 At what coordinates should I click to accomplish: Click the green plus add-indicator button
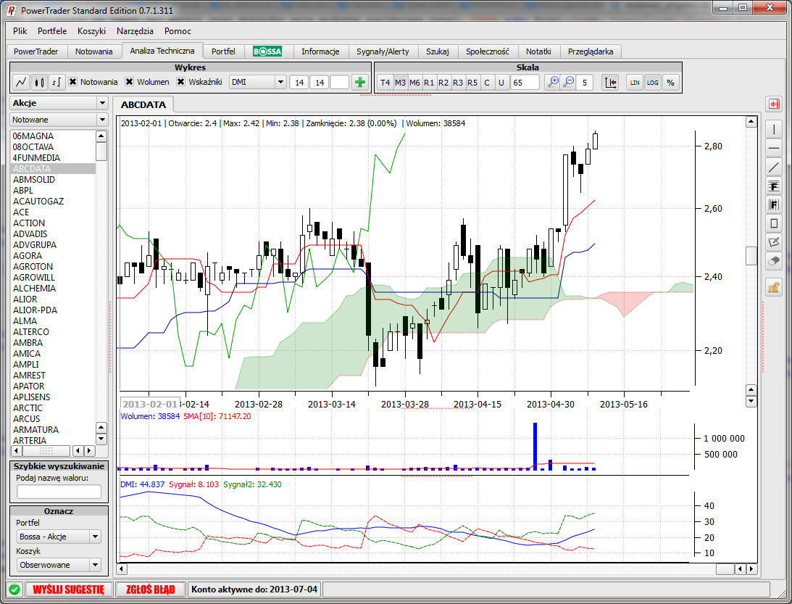click(x=360, y=83)
